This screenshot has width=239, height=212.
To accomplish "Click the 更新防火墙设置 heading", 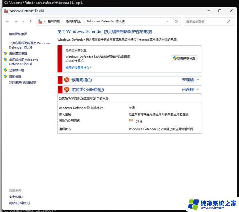I will click(76, 50).
